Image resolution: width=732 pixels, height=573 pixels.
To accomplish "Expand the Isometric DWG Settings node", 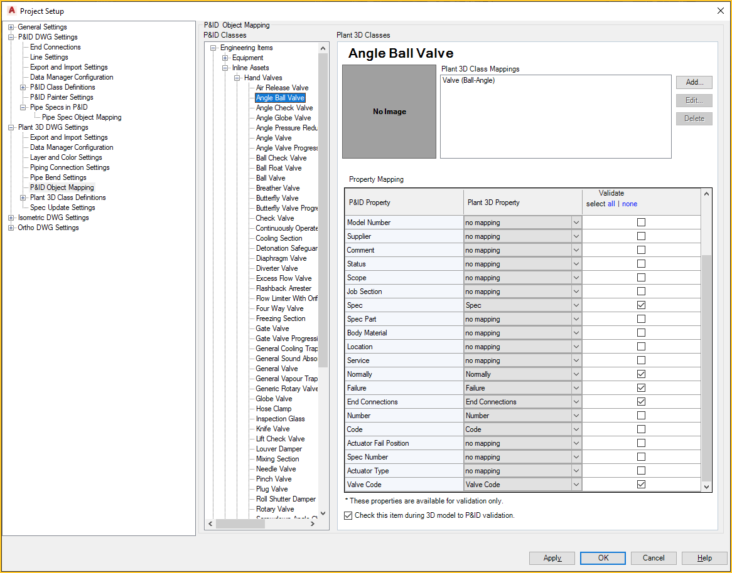I will 11,217.
